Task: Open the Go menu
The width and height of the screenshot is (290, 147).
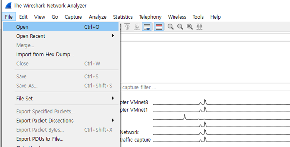Action: 55,17
